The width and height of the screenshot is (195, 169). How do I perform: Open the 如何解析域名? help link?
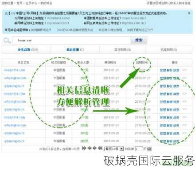click(41, 30)
